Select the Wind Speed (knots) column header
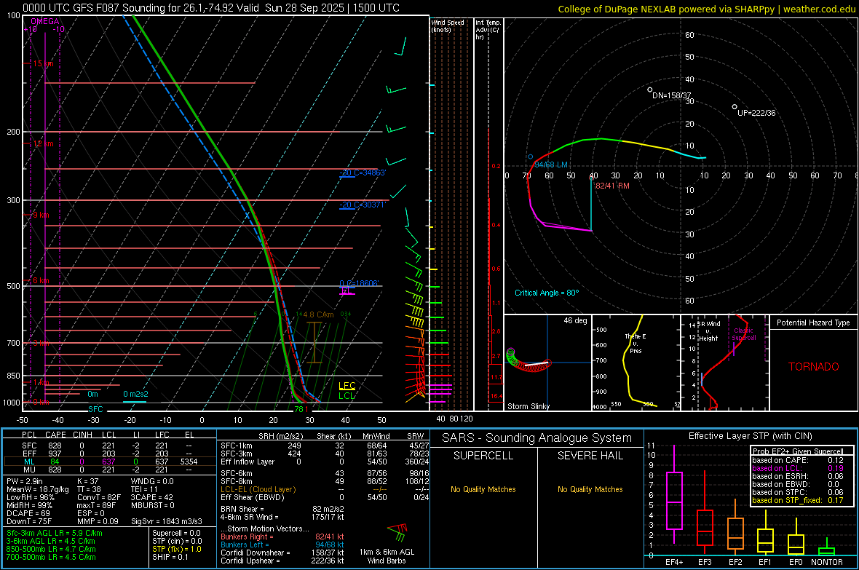 point(448,25)
